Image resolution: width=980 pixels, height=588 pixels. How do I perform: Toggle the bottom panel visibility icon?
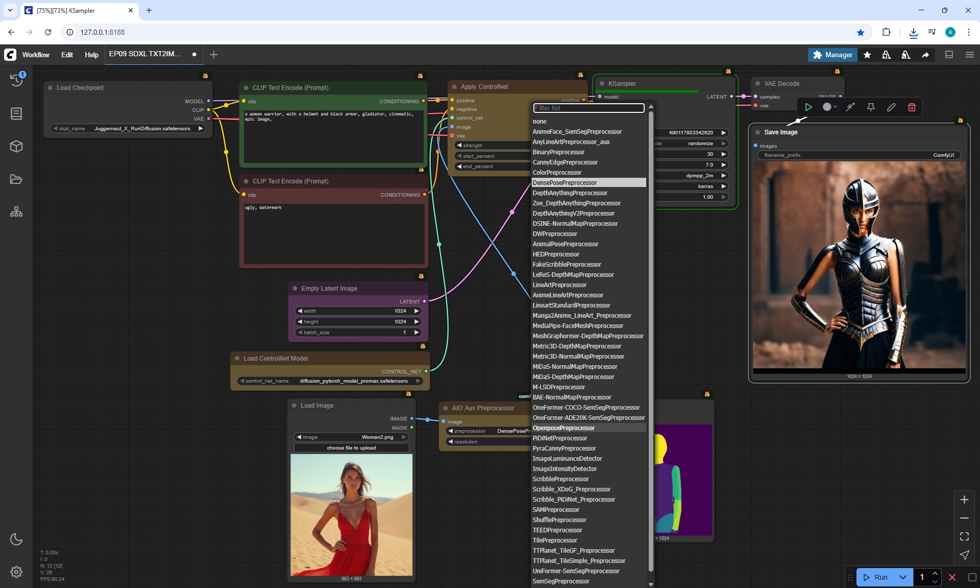click(949, 55)
